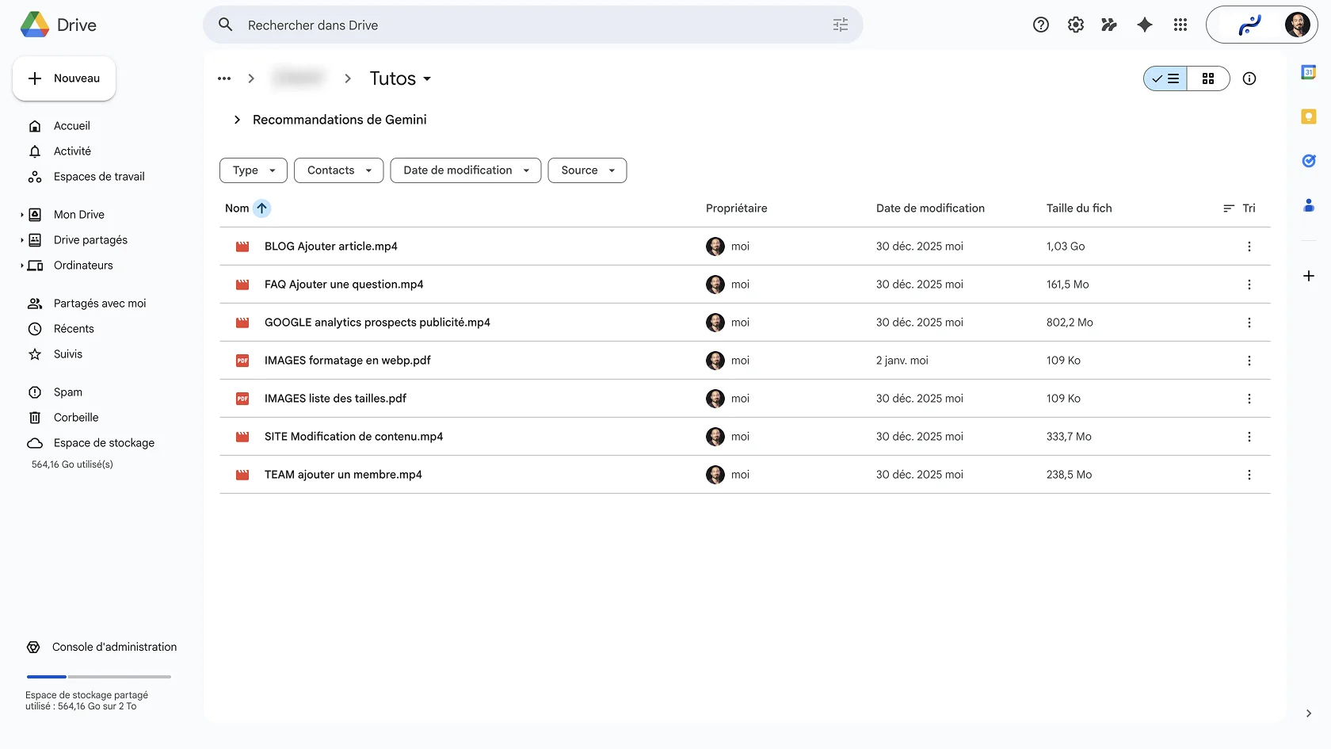Show hidden breadcrumb folders ellipsis
Screen dimensions: 1331x749
click(224, 78)
